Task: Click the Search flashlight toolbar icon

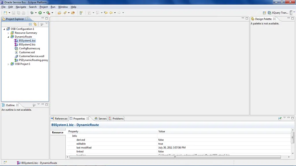Action: [65, 13]
